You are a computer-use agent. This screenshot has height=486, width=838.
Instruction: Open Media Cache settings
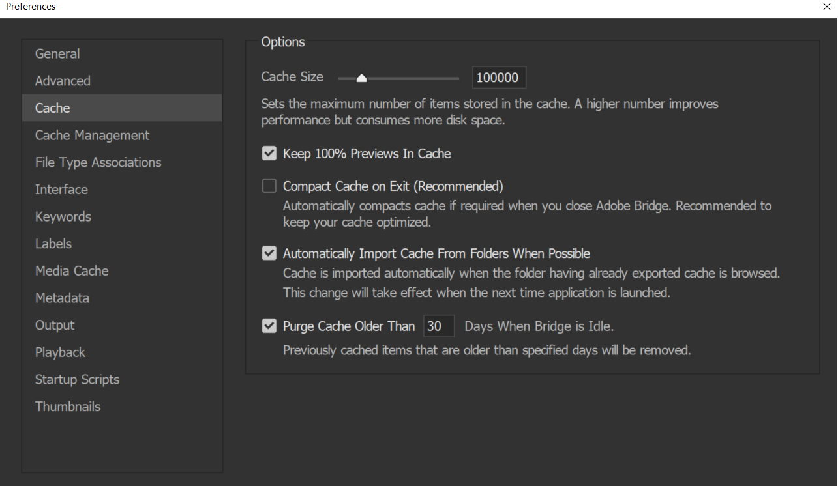click(x=72, y=270)
